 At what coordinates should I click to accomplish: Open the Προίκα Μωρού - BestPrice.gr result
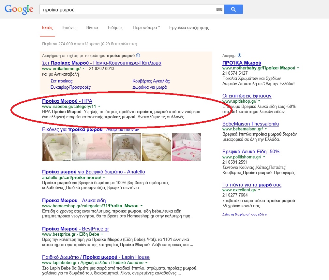point(76,228)
